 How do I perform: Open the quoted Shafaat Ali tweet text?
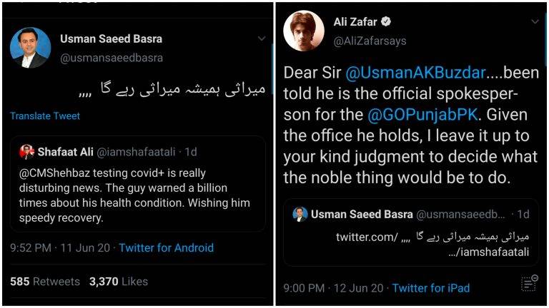134,195
